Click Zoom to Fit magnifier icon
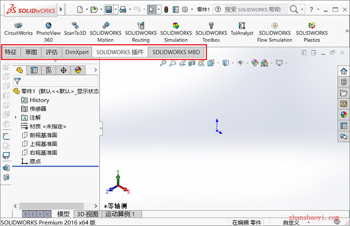Screen dimensions: 350x226 click(x=163, y=63)
